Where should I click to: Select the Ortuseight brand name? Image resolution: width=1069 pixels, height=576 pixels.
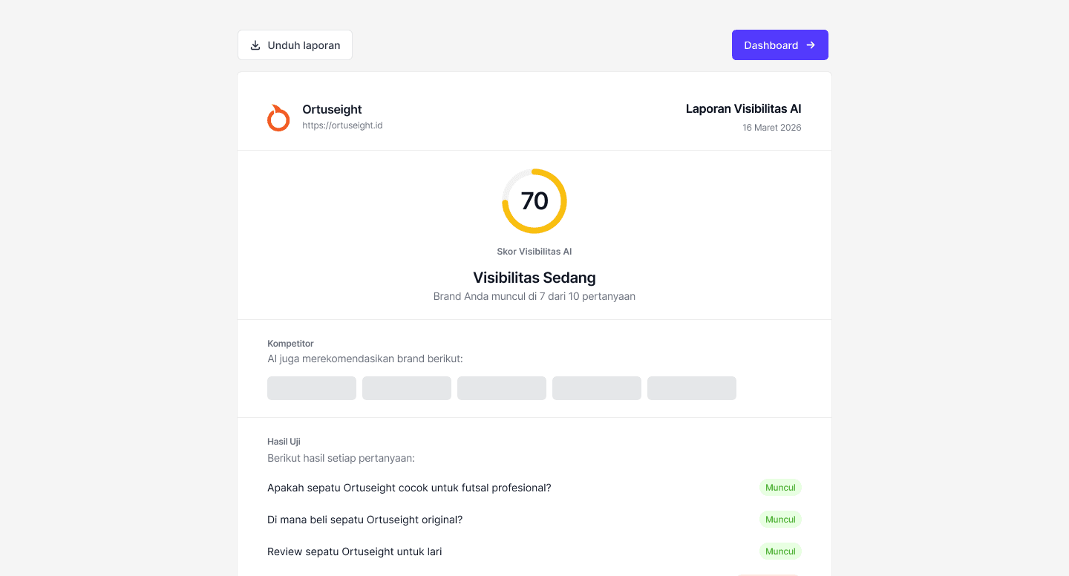click(332, 109)
